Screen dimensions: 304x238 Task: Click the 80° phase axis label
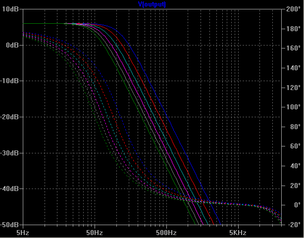click(x=295, y=127)
